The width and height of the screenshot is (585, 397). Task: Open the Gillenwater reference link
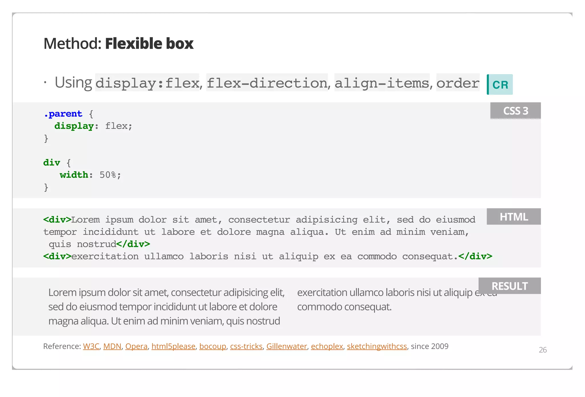[287, 346]
